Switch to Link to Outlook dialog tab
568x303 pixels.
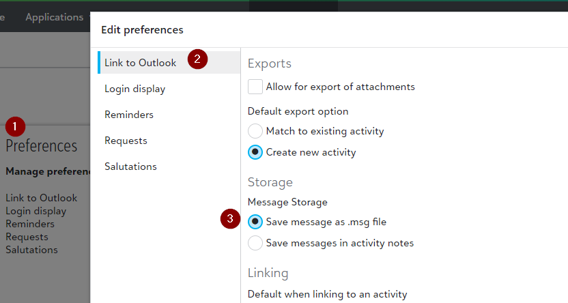coord(141,63)
